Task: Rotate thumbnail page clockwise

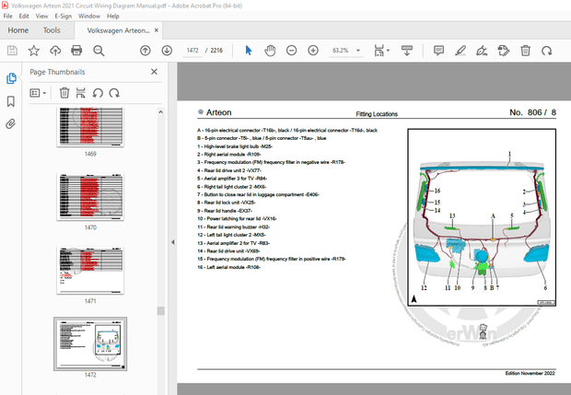Action: [114, 93]
